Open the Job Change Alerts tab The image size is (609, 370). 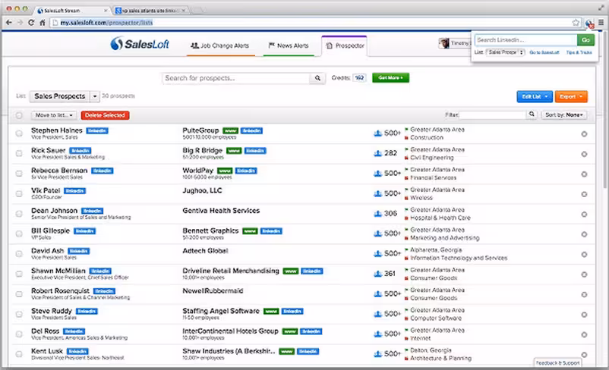pyautogui.click(x=219, y=45)
